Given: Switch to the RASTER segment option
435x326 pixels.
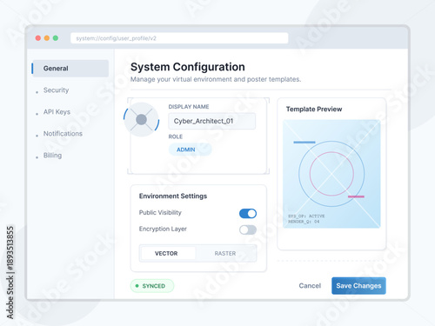Looking at the screenshot, I should tap(225, 253).
